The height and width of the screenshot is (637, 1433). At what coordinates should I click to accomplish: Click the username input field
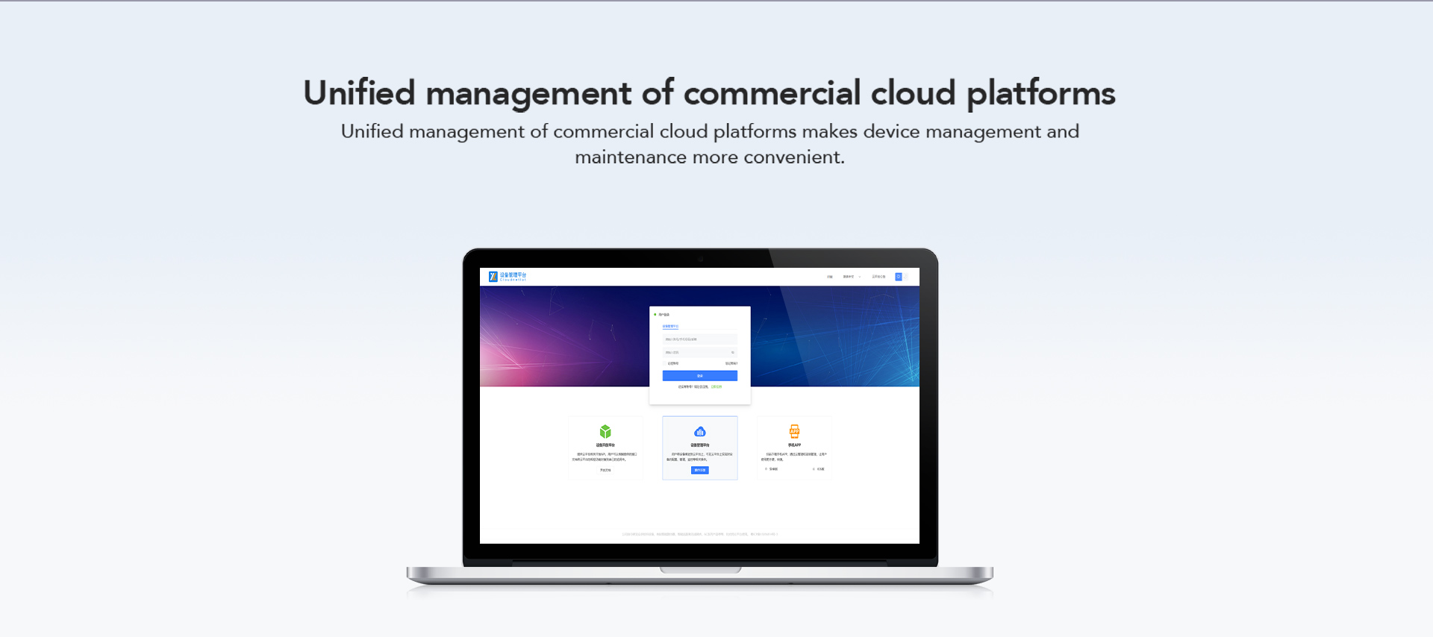click(x=699, y=339)
